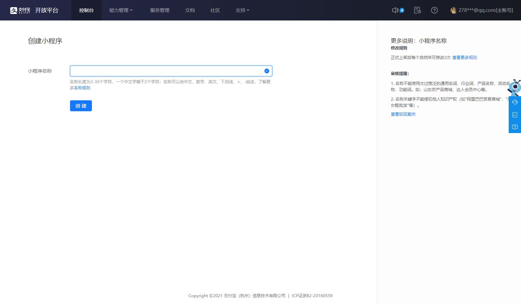Follow the 查看驳回案例 link
The width and height of the screenshot is (521, 304).
403,114
